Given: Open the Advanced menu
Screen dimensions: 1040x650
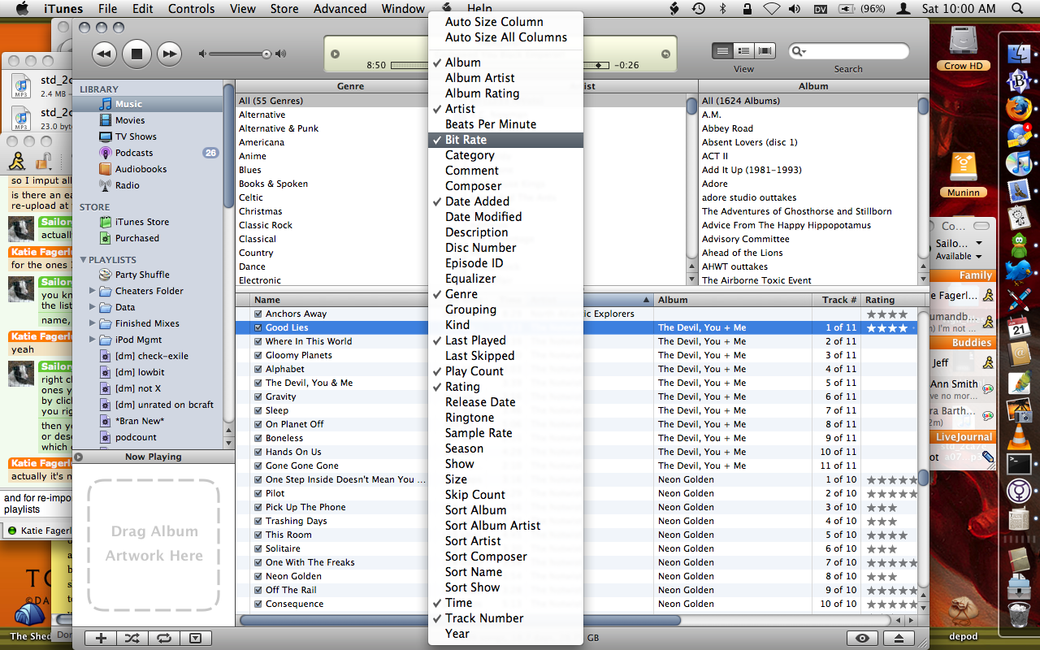Looking at the screenshot, I should pyautogui.click(x=340, y=9).
